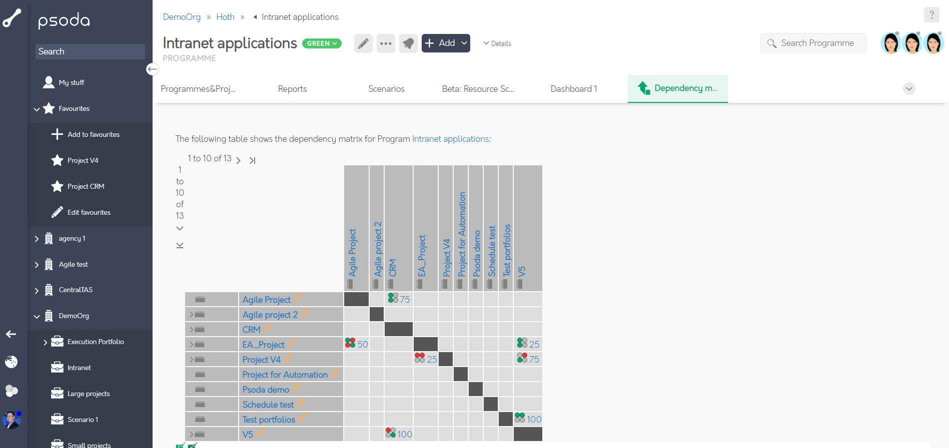Click the psoda logo icon in top-left
949x448 pixels.
point(12,18)
